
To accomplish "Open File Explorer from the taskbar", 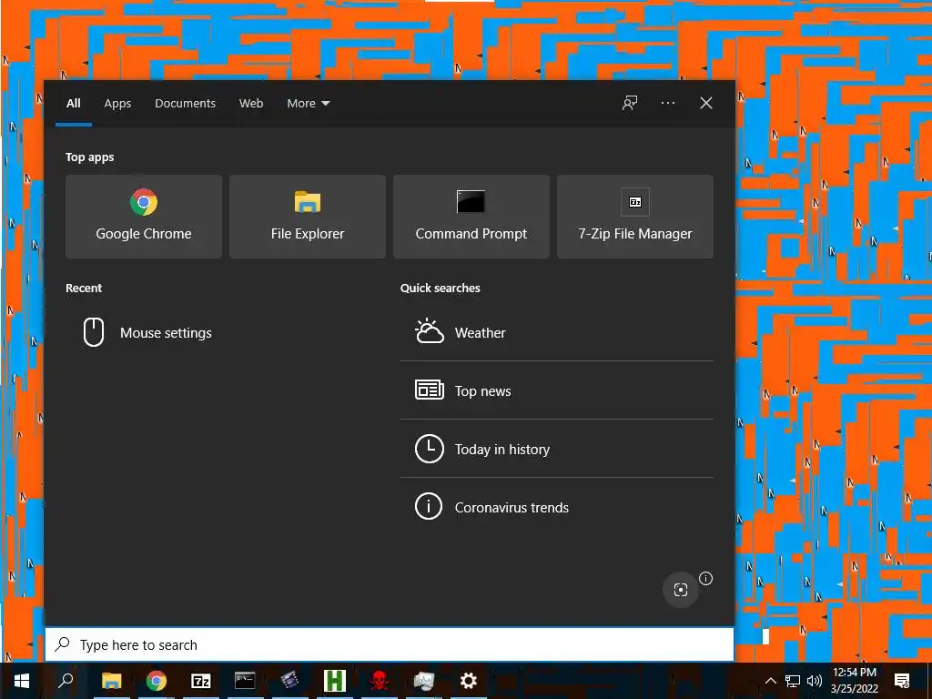I will coord(111,681).
